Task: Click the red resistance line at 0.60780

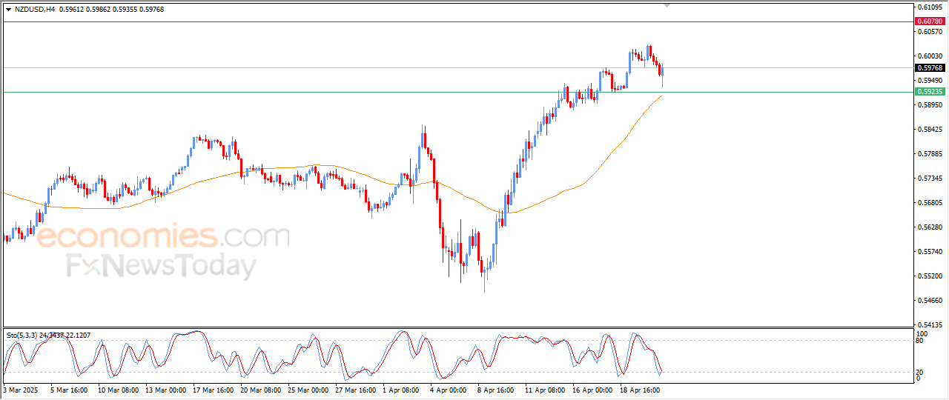Action: tap(445, 21)
